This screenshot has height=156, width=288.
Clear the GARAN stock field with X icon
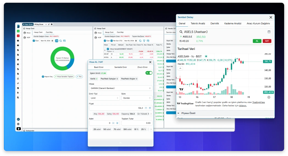[x=150, y=88]
